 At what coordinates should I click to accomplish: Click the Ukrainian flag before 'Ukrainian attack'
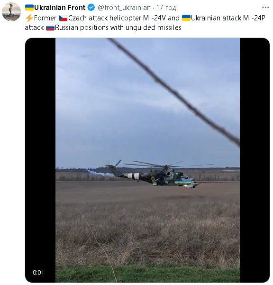point(186,18)
